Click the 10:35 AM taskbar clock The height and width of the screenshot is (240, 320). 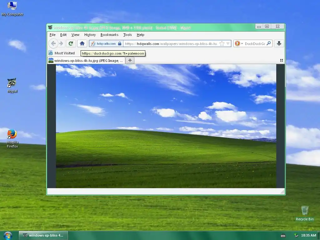[x=308, y=236]
